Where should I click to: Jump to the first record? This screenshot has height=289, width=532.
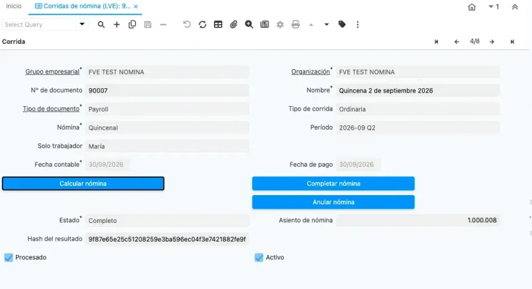436,41
